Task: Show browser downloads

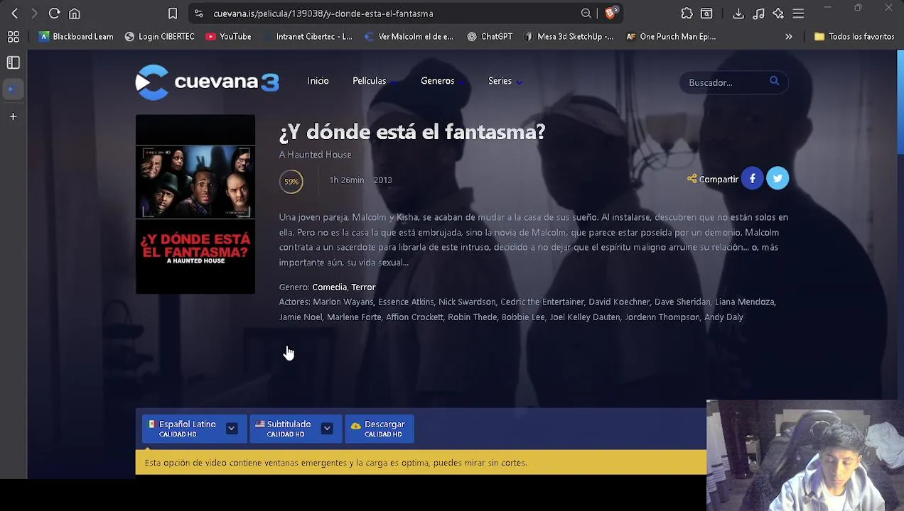Action: click(738, 13)
